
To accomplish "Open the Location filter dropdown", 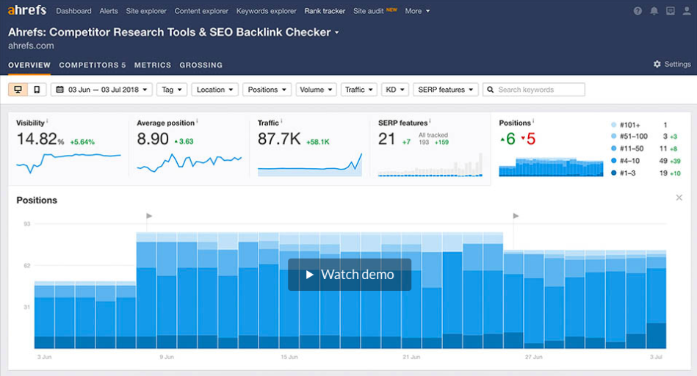I will tap(214, 90).
